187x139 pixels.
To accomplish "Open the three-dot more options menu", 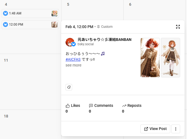I will click(x=176, y=129).
